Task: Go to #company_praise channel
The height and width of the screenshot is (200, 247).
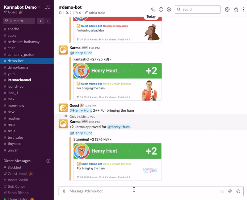Action: 27,55
